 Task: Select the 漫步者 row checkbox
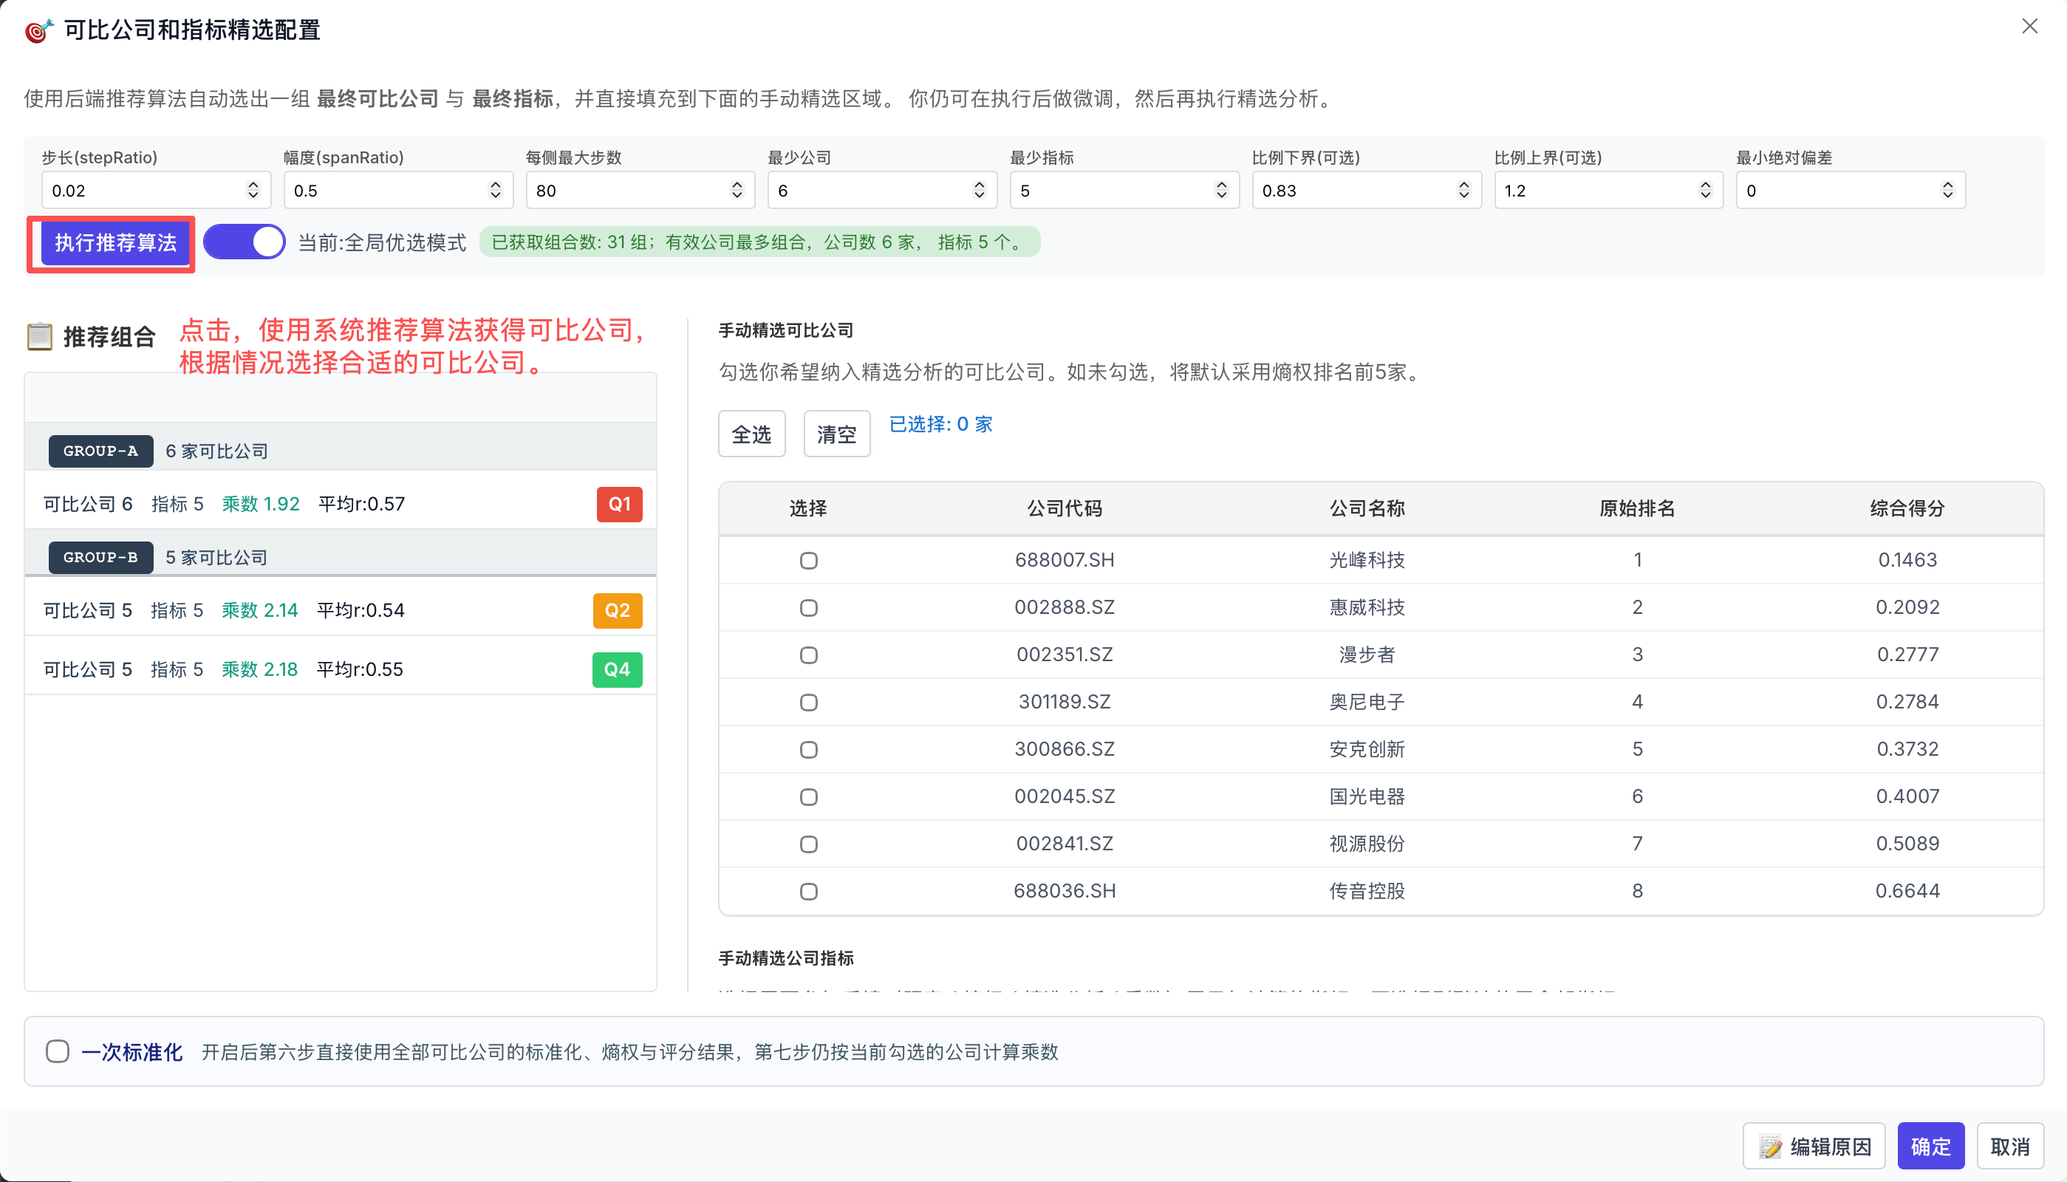coord(808,655)
